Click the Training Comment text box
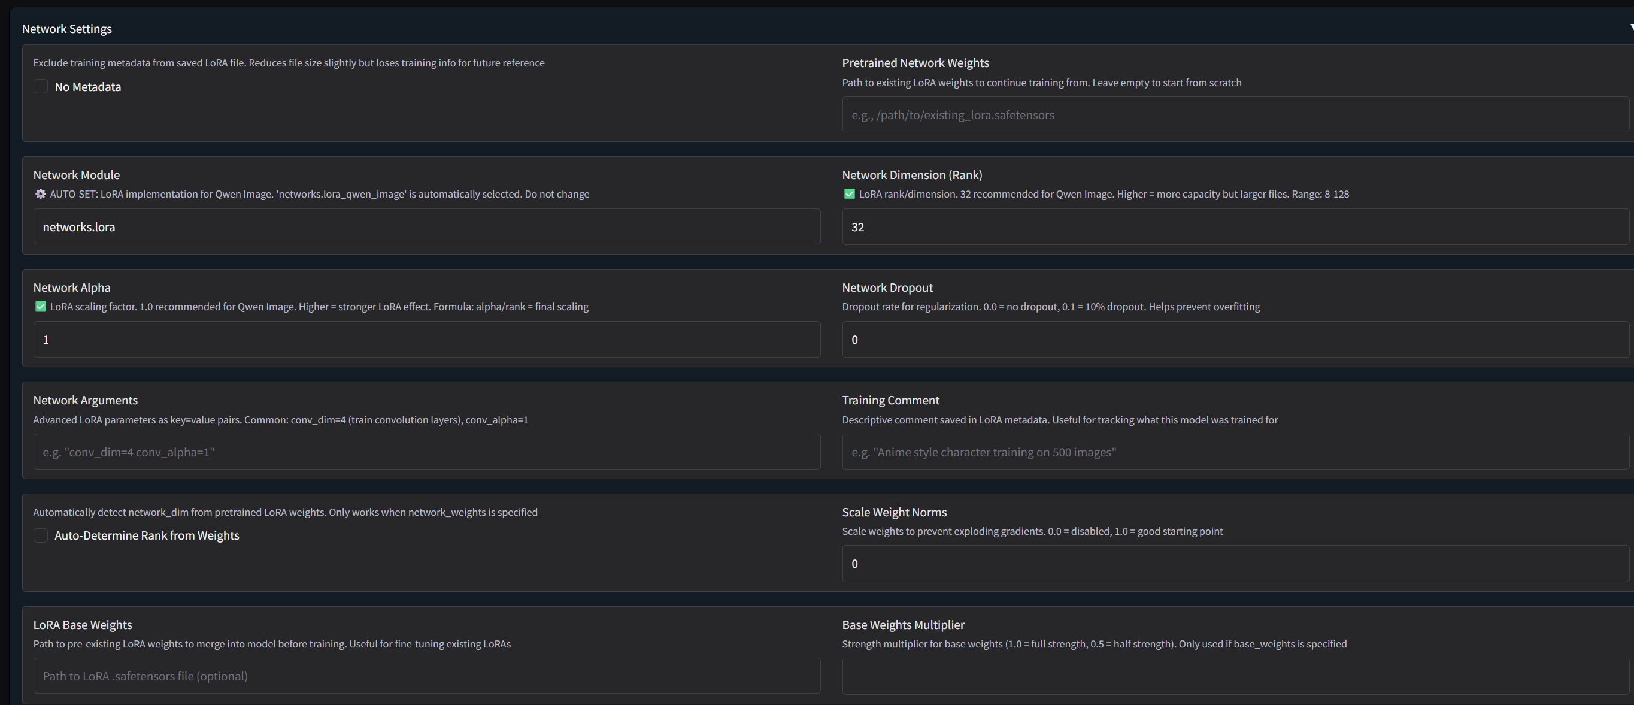The height and width of the screenshot is (705, 1634). (x=1235, y=452)
